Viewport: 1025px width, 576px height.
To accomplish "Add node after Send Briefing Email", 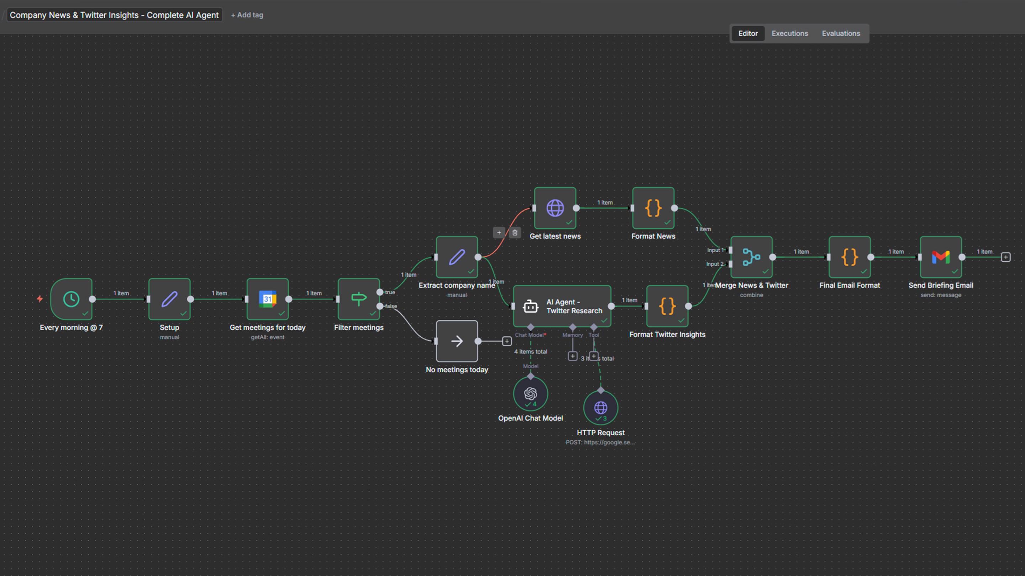I will pyautogui.click(x=1005, y=257).
